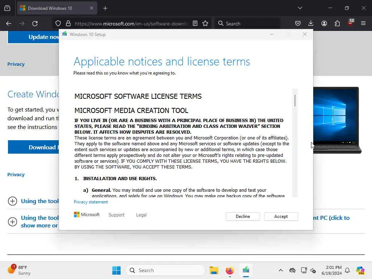This screenshot has width=372, height=279.
Task: Close the Windows 10 Setup dialog
Action: click(305, 35)
